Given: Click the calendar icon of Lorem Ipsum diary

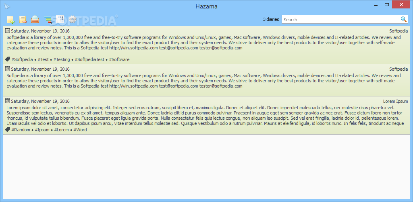Looking at the screenshot, I should coord(8,101).
